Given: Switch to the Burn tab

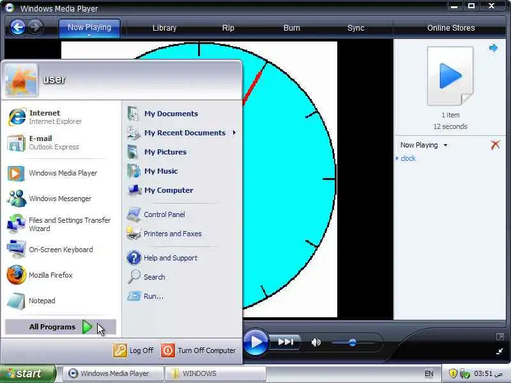Looking at the screenshot, I should point(292,28).
